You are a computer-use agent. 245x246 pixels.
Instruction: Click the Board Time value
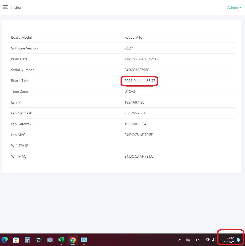coord(139,81)
